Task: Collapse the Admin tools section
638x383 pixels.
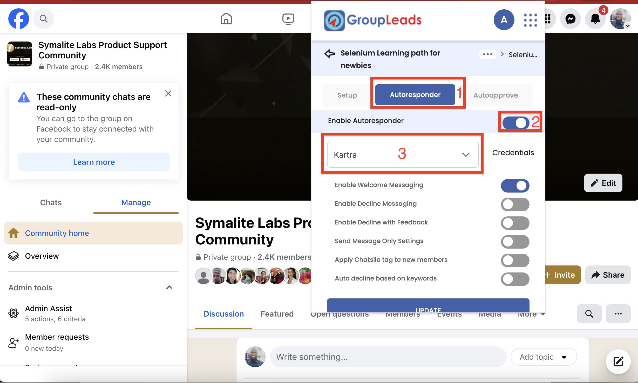Action: pos(169,288)
